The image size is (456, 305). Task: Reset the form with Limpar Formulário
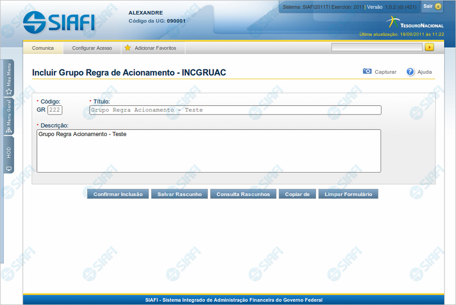coord(348,194)
